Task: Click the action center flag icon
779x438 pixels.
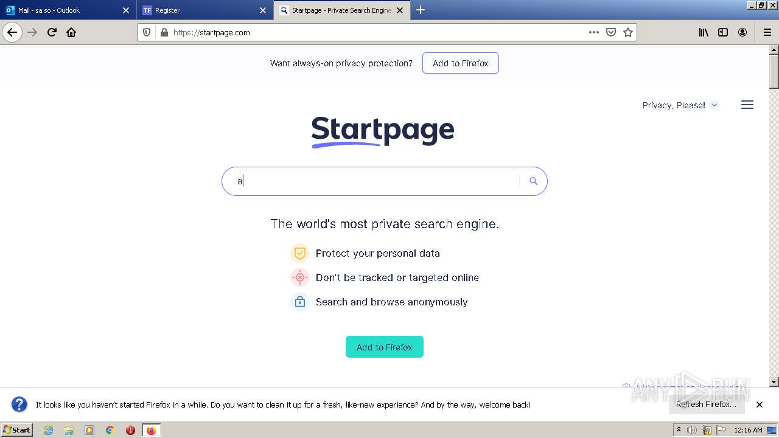Action: [x=721, y=430]
